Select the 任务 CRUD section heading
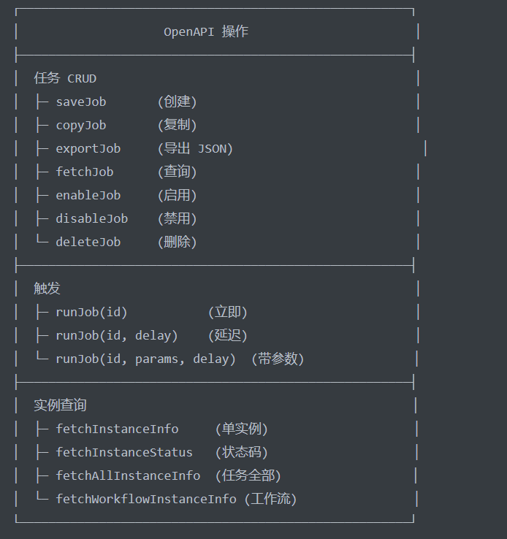507x539 pixels. coord(65,78)
